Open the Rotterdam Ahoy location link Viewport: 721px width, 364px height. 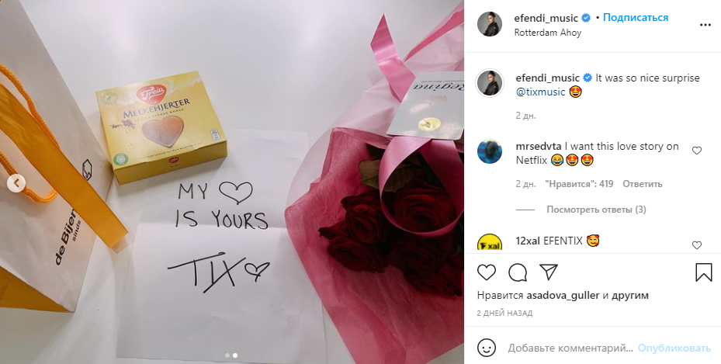tap(548, 33)
